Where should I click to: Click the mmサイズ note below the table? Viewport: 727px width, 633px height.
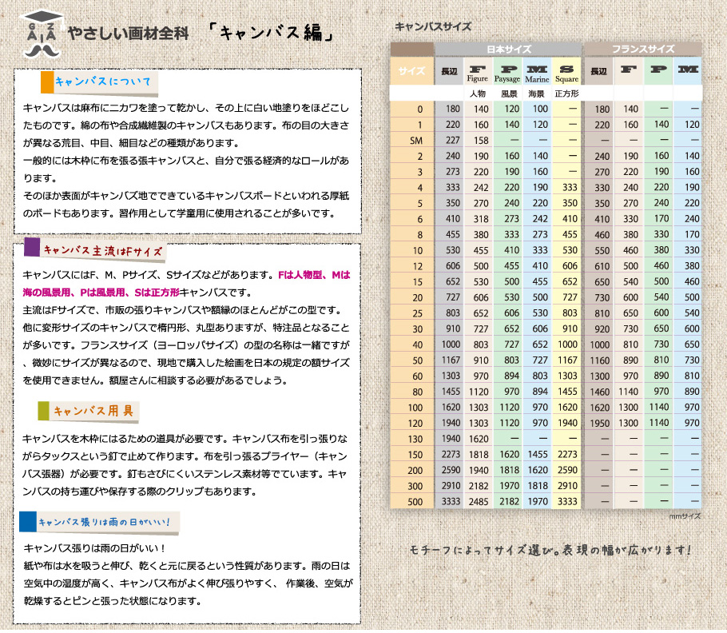[x=685, y=516]
